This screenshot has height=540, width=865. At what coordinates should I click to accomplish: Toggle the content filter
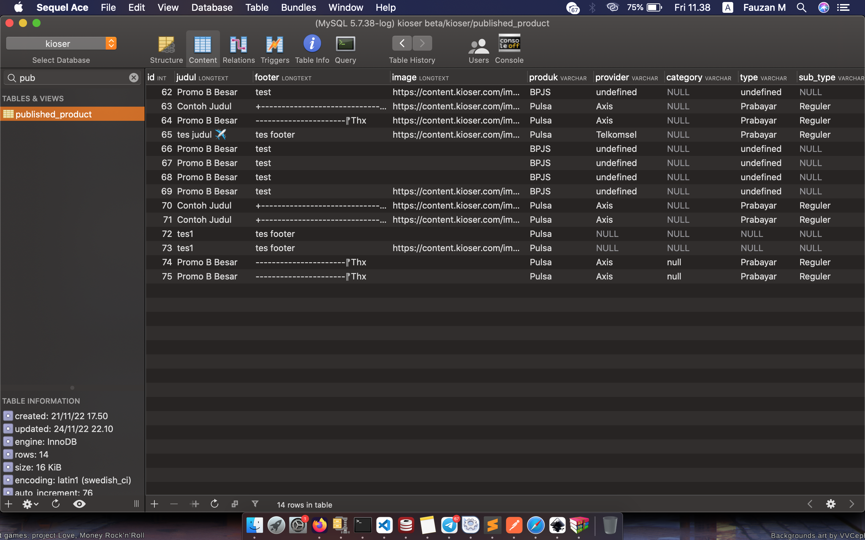coord(255,504)
